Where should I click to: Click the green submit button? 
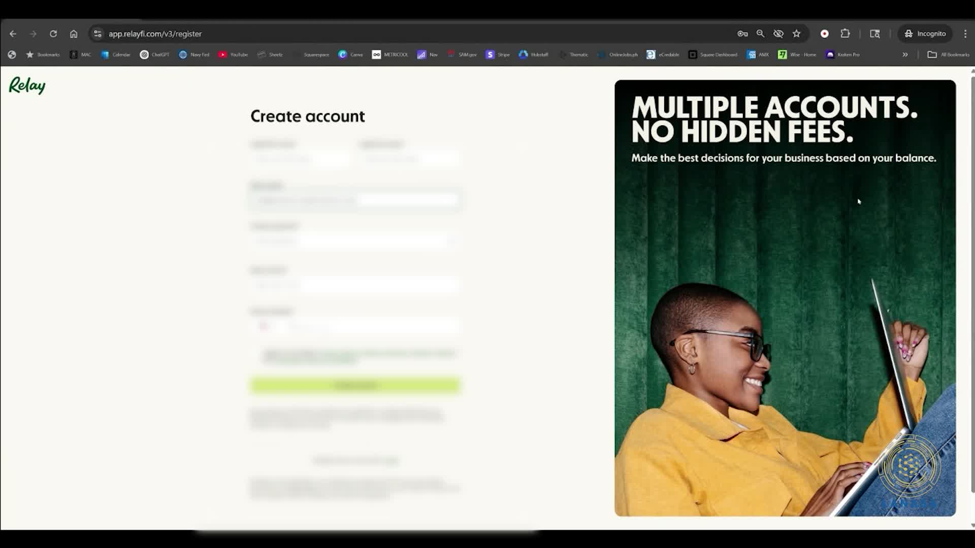point(355,386)
